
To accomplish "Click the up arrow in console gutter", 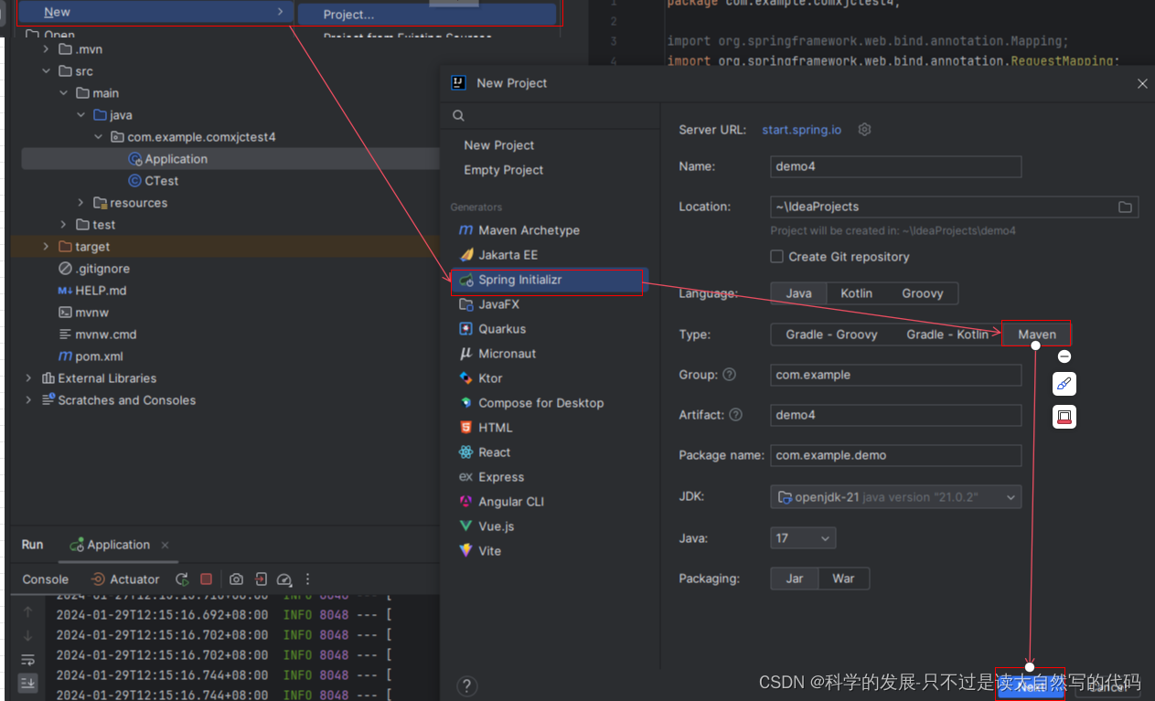I will [28, 612].
